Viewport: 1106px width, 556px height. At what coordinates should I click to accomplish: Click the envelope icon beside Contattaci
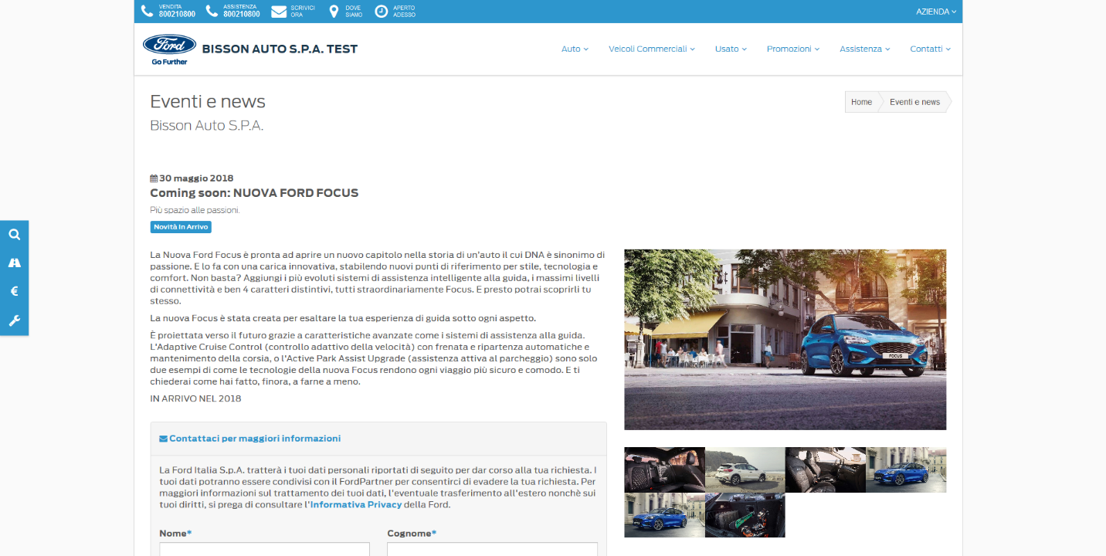163,439
